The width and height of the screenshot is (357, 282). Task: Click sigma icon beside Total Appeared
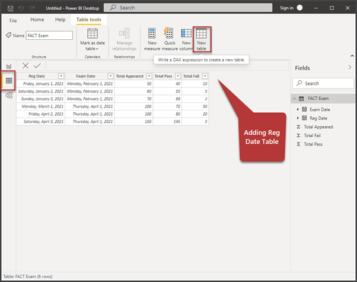coord(298,127)
